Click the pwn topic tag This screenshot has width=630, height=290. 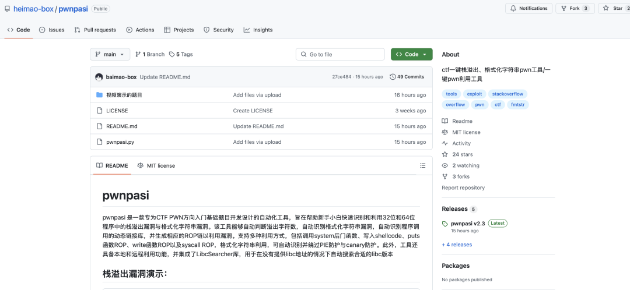[480, 105]
